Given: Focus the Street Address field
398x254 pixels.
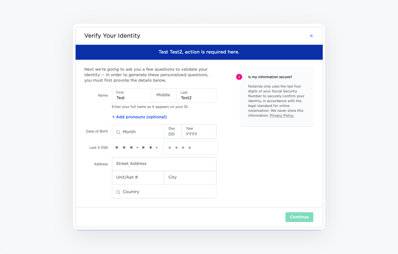Looking at the screenshot, I should coord(164,164).
